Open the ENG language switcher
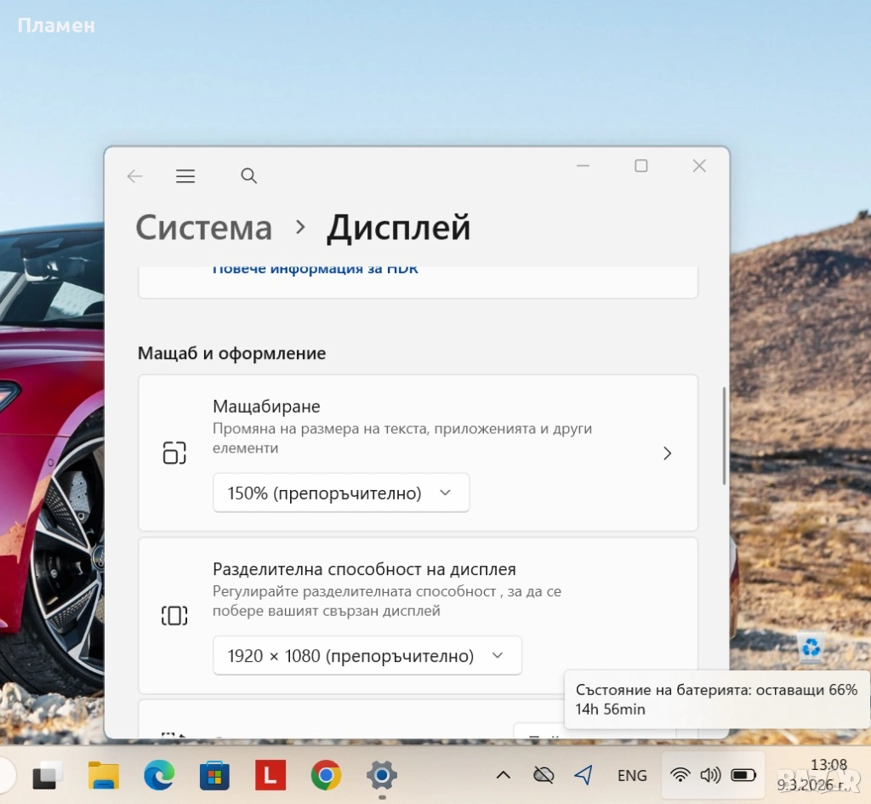This screenshot has width=871, height=804. click(632, 775)
